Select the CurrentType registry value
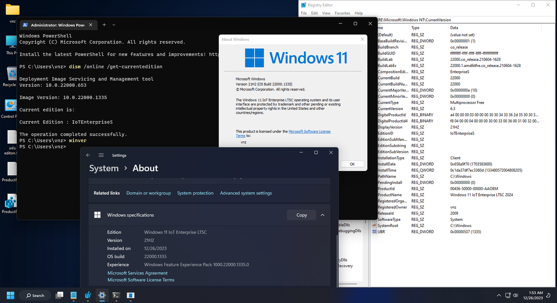Image resolution: width=557 pixels, height=303 pixels. (x=387, y=102)
